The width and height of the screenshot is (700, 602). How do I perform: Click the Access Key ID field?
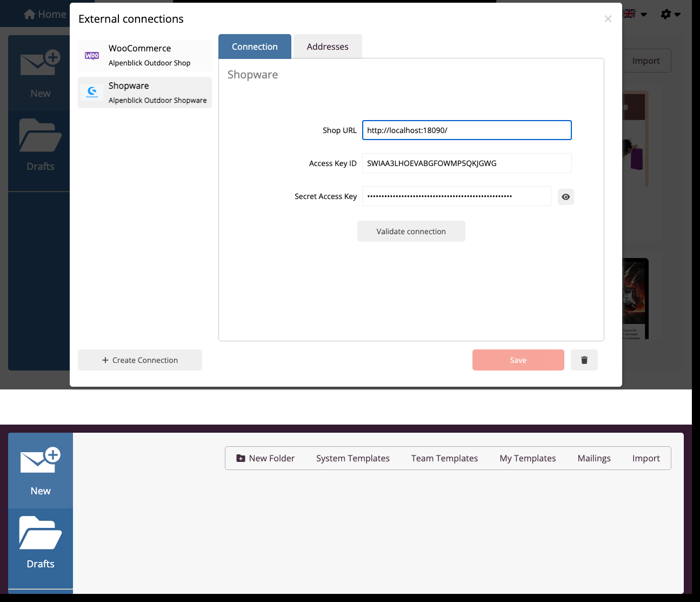tap(467, 163)
